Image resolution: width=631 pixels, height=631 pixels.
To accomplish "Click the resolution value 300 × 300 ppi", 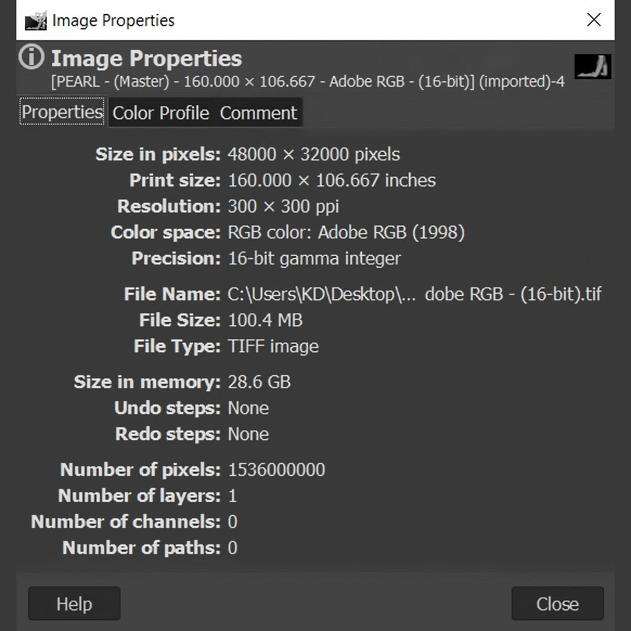I will pyautogui.click(x=283, y=206).
